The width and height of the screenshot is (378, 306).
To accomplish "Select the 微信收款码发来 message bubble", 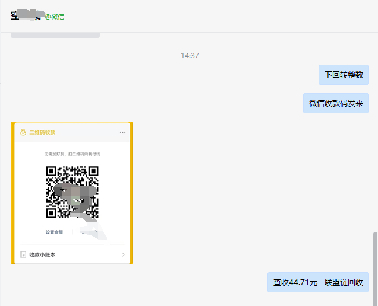I will tap(336, 103).
